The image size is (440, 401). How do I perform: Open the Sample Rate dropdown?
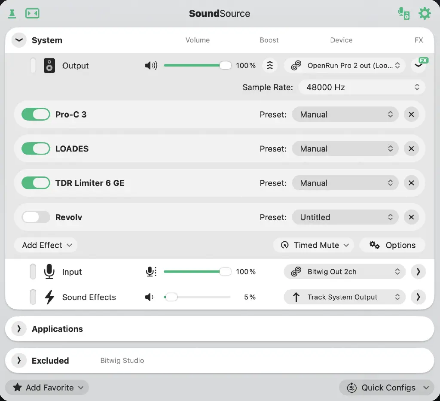click(x=362, y=87)
